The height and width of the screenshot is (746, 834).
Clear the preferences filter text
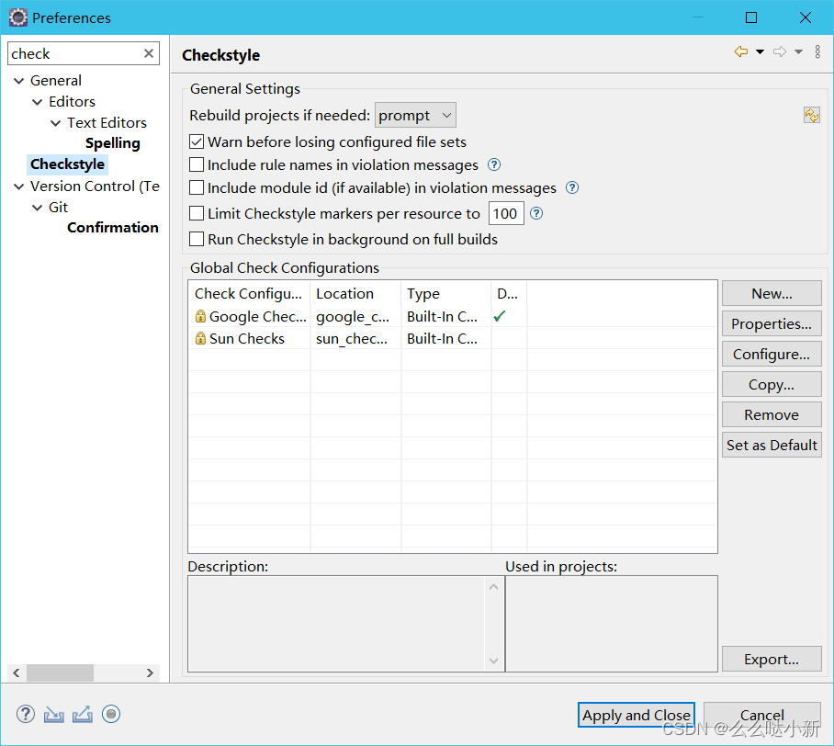click(149, 53)
